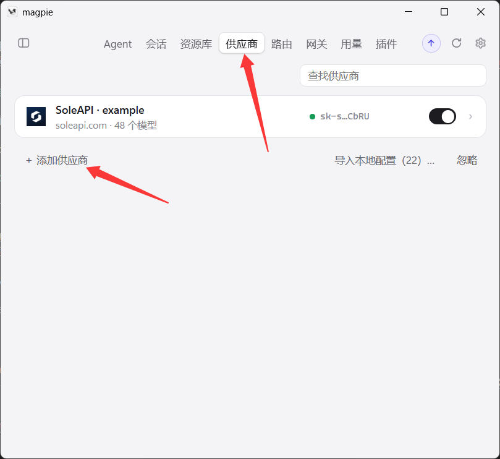Expand SoleAPI provider details chevron

[x=471, y=116]
